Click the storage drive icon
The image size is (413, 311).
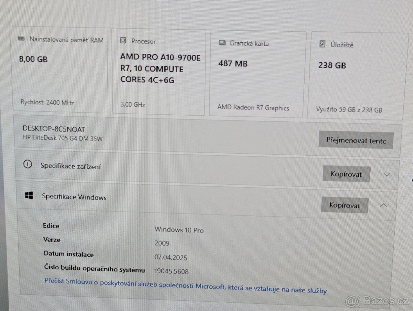(322, 44)
